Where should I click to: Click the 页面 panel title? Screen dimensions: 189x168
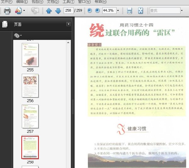[x=18, y=24]
